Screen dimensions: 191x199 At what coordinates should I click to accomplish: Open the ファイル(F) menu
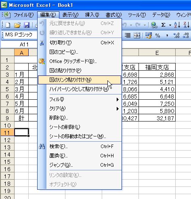tap(24, 15)
